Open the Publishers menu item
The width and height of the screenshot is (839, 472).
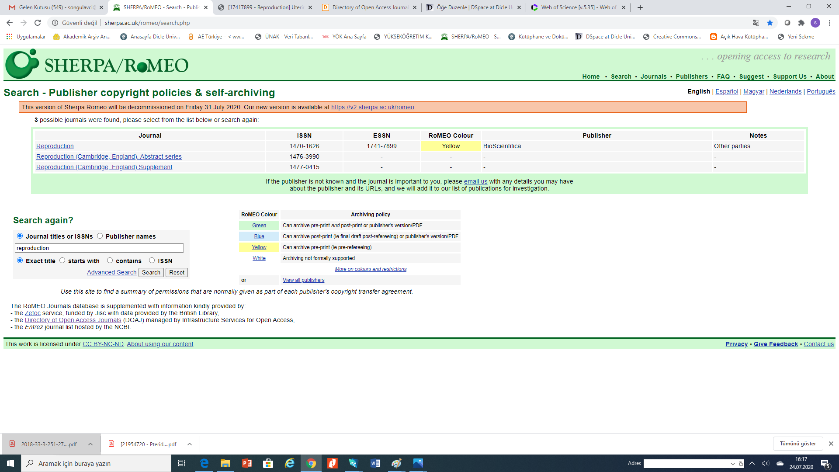pos(692,76)
